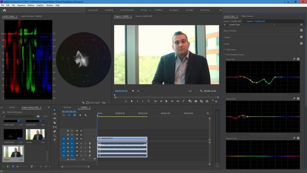Screen dimensions: 307x173
Task: Enable Clamp Signal checkbox
Action: 87,102
